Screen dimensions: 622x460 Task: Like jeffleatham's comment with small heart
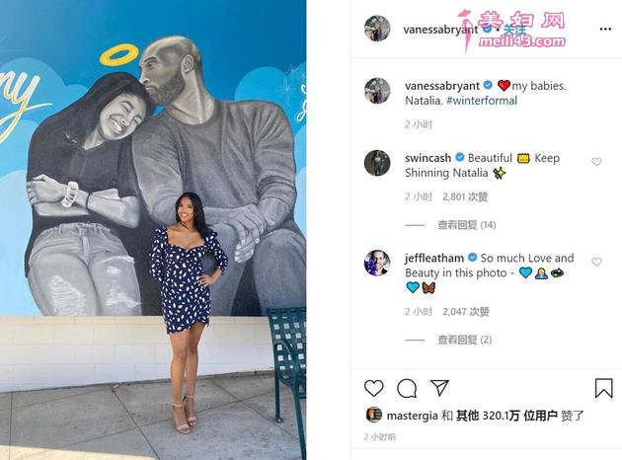pos(596,262)
